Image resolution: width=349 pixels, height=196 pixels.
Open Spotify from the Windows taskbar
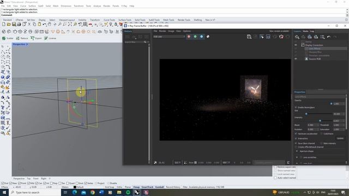click(128, 192)
